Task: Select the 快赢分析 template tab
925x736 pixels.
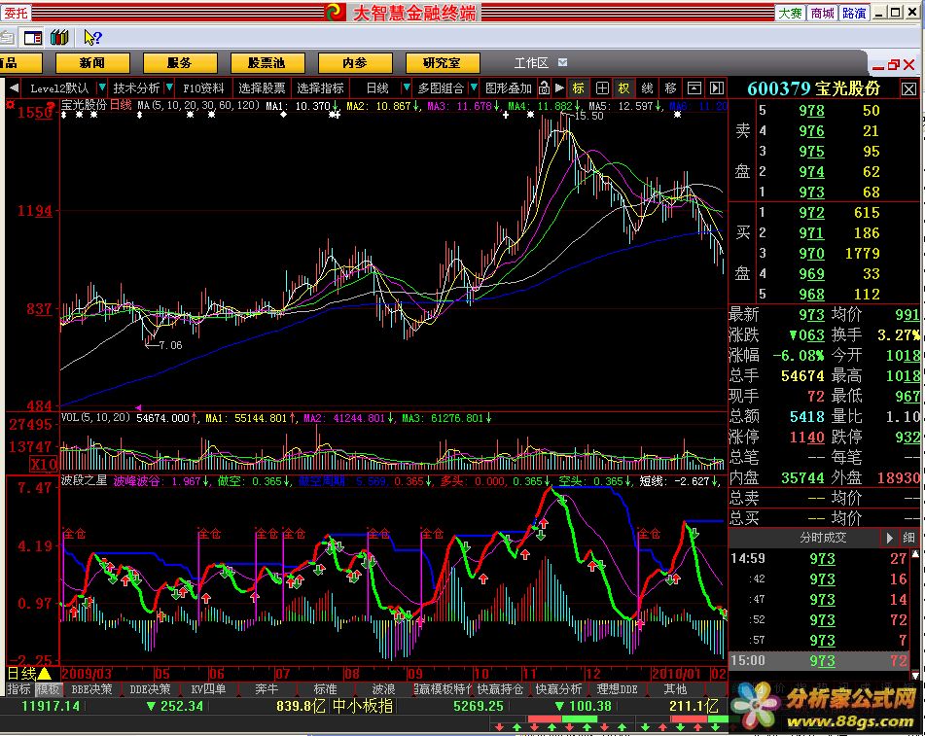Action: pyautogui.click(x=558, y=688)
